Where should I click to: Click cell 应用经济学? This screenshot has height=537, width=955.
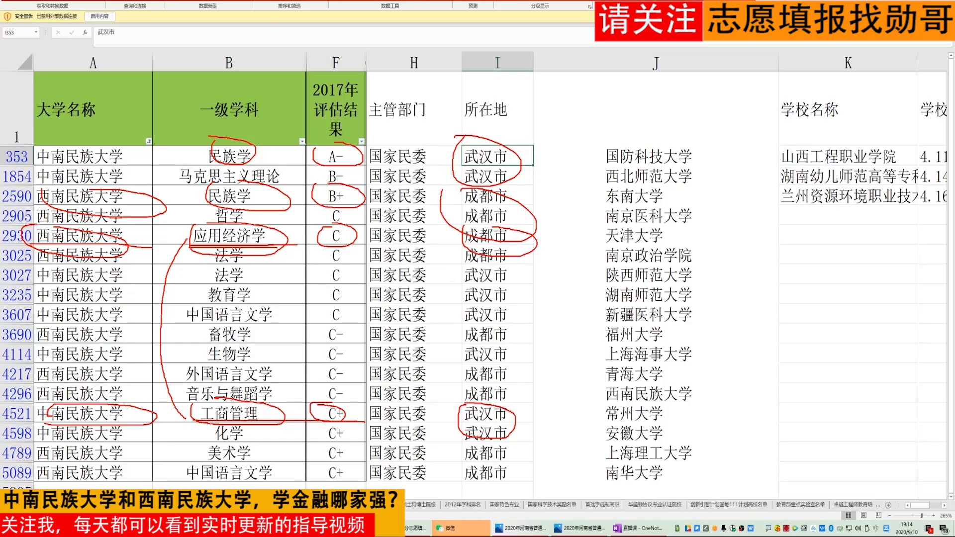(x=229, y=235)
